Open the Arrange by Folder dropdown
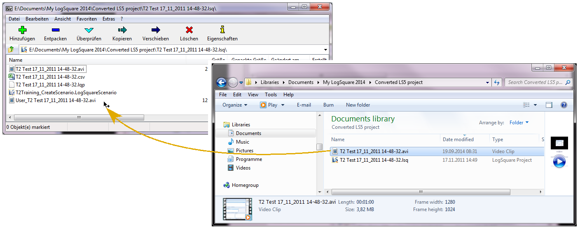 519,123
